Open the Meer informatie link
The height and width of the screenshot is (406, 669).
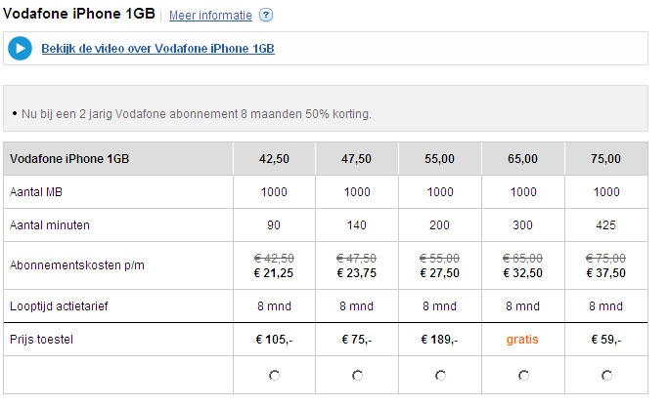coord(210,17)
